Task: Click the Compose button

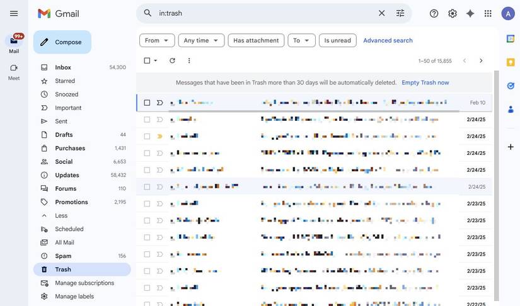Action: click(x=62, y=42)
